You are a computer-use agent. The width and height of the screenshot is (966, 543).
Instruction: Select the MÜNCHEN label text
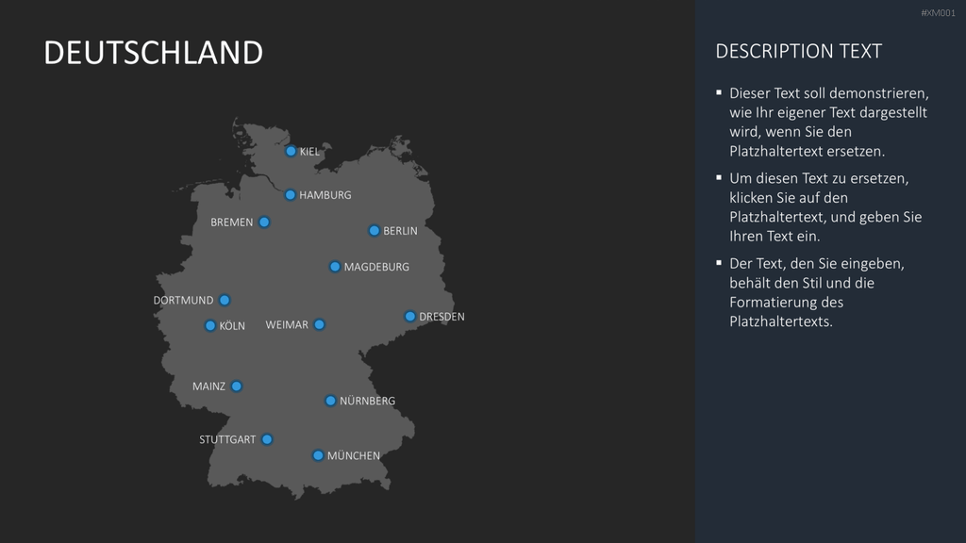pos(354,455)
